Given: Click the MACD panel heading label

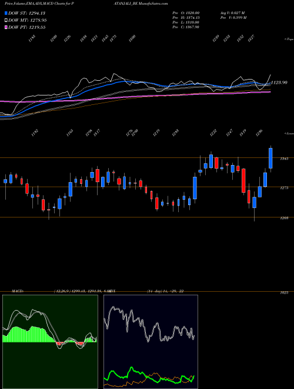Looking at the screenshot, I should 18,291.
